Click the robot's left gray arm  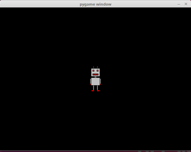pyautogui.click(x=91, y=81)
